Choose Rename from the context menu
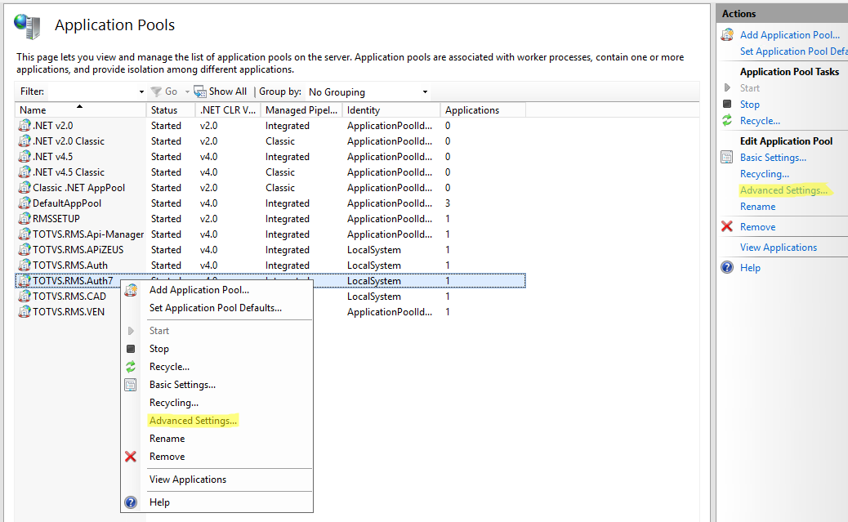 (167, 439)
